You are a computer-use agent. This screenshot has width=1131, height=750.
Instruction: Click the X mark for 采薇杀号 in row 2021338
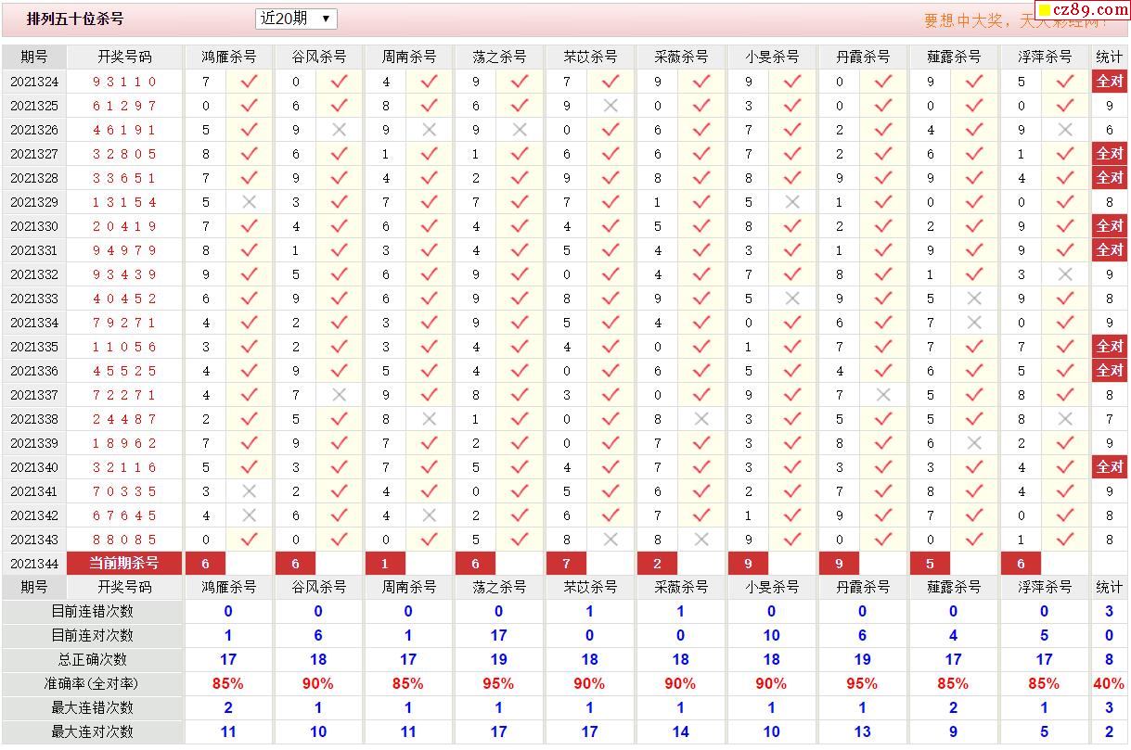(x=700, y=419)
